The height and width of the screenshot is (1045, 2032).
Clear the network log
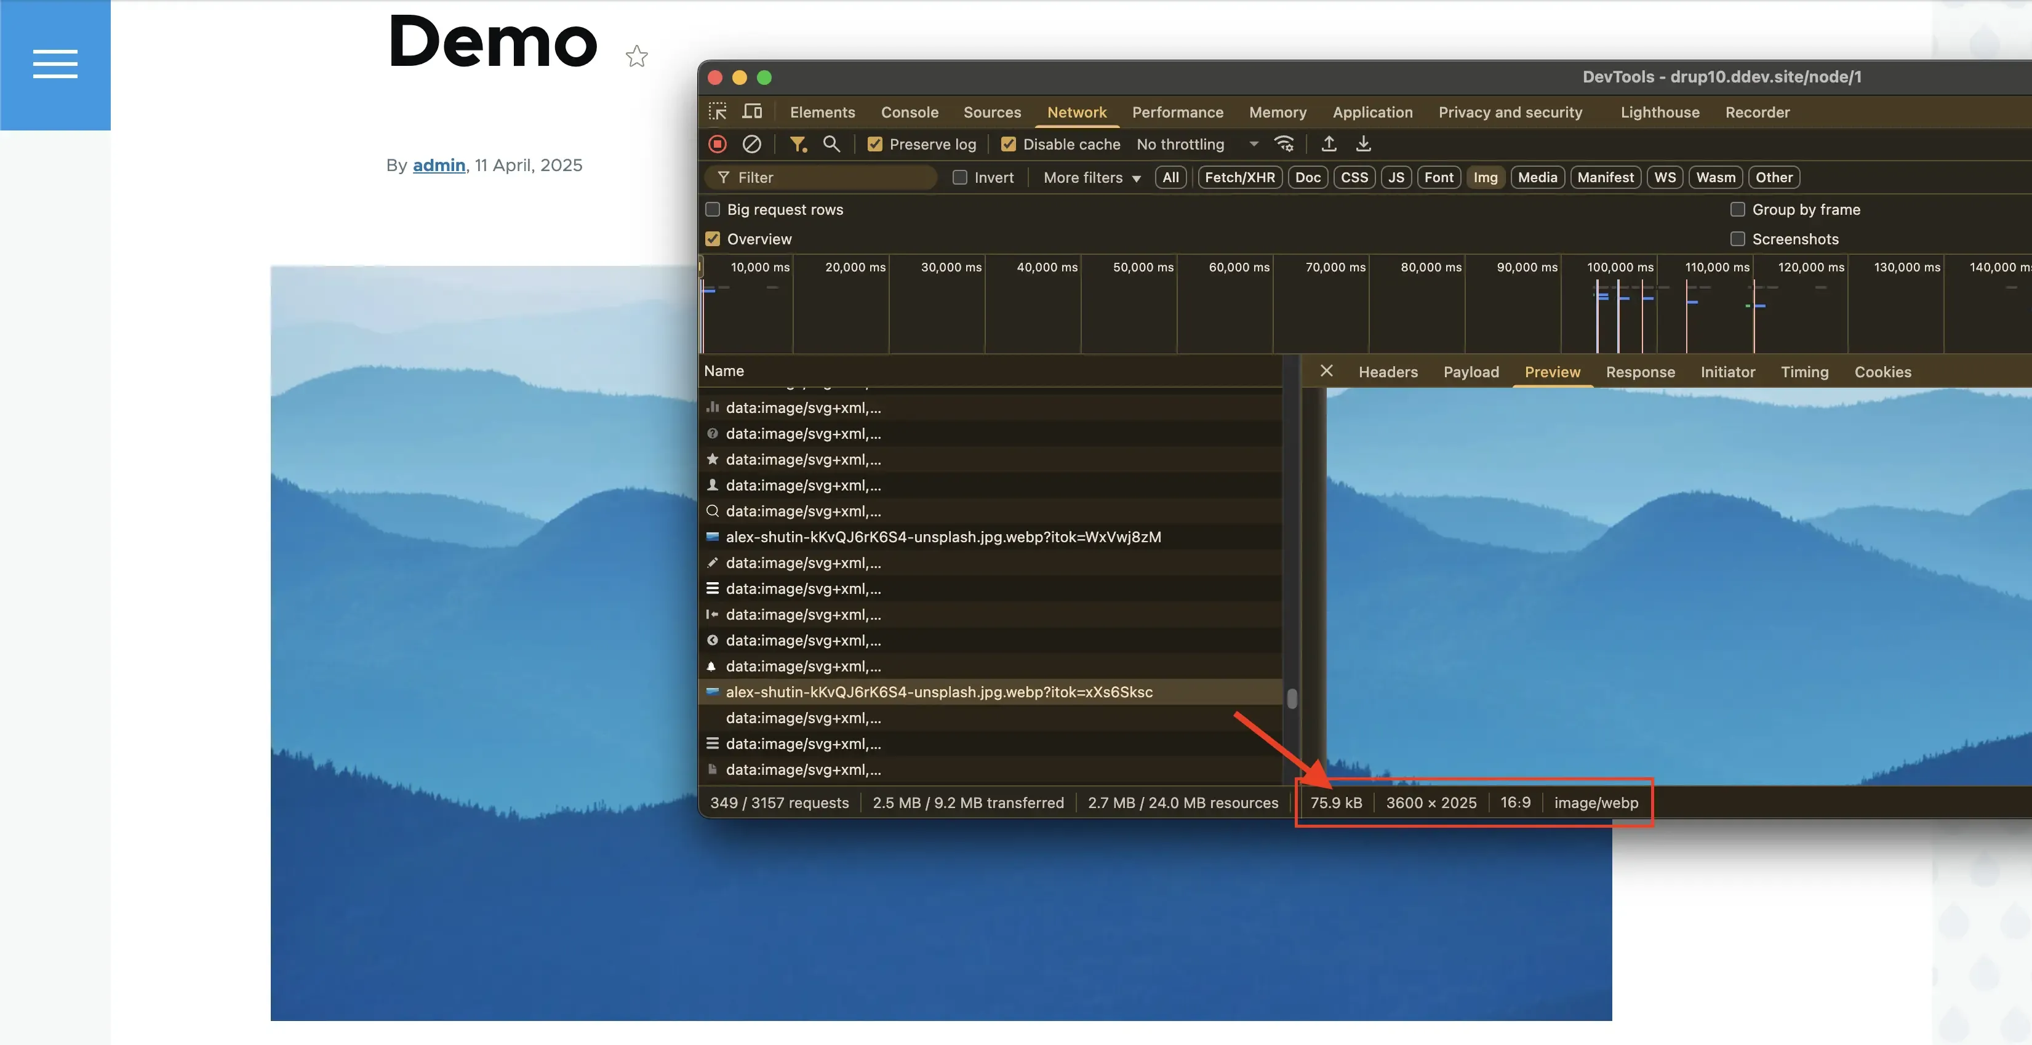(x=752, y=143)
